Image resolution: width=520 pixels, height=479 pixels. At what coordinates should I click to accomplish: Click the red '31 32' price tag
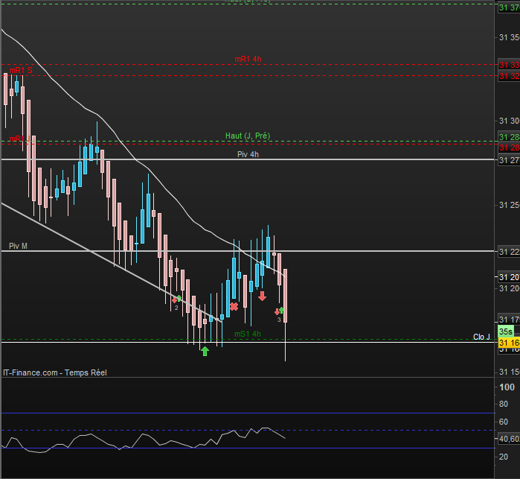point(509,76)
